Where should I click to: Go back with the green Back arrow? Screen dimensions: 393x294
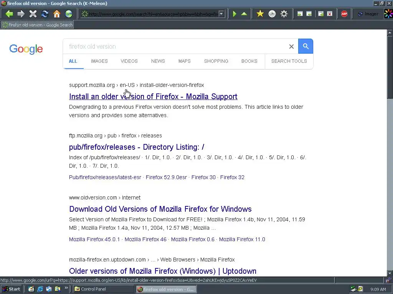9,14
